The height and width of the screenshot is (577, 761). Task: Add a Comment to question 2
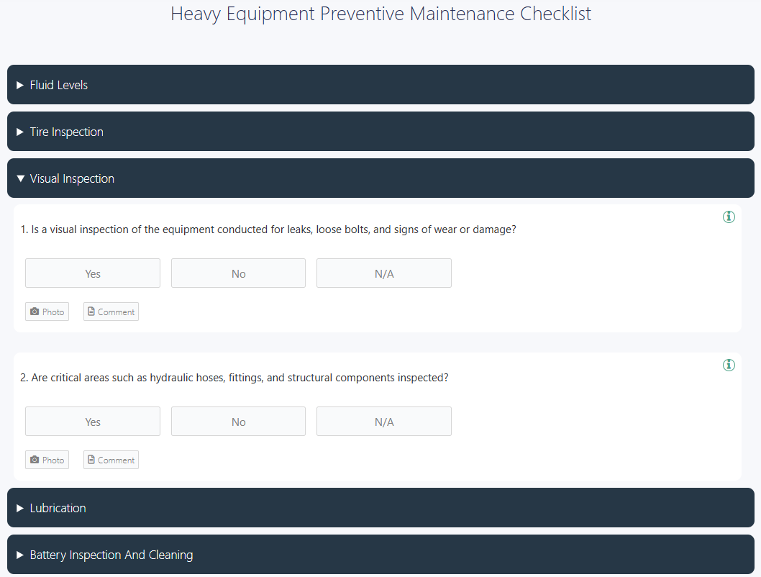(111, 460)
